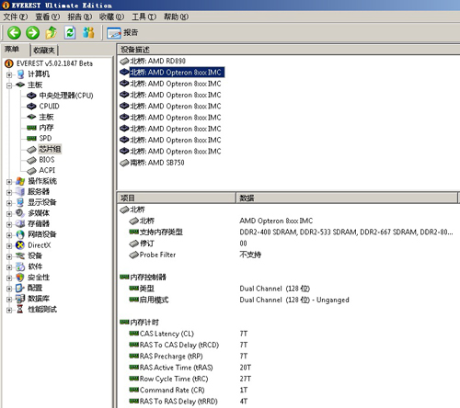Select the CPUID chip icon

tap(31, 107)
